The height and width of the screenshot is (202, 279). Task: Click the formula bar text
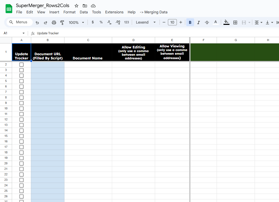click(48, 33)
